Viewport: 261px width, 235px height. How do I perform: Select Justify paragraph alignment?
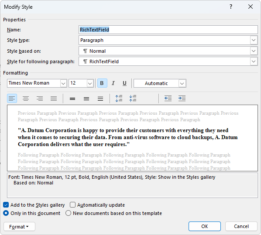[x=54, y=98]
